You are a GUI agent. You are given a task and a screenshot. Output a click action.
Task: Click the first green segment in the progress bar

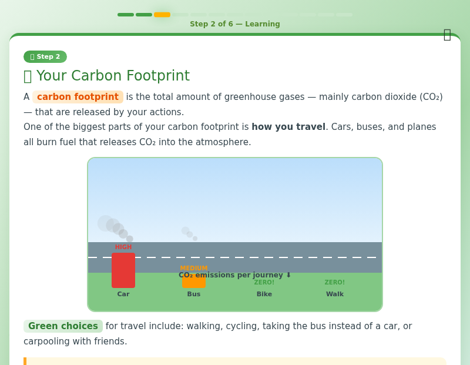(x=126, y=15)
